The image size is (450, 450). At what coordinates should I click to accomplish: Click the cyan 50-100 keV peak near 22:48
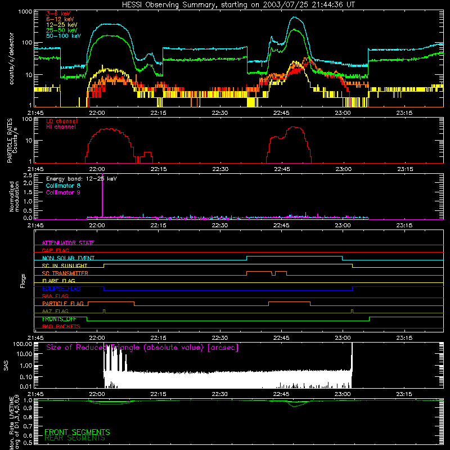(x=295, y=18)
